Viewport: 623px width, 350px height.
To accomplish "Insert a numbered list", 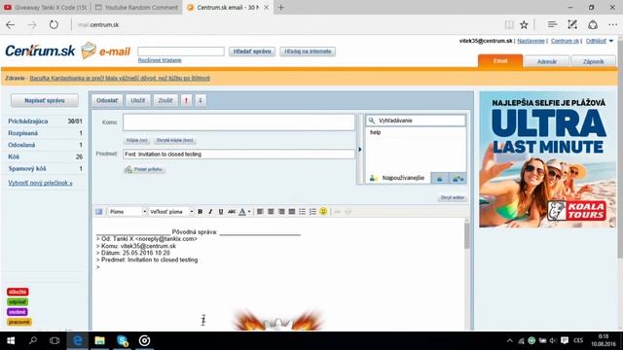I will coord(312,212).
